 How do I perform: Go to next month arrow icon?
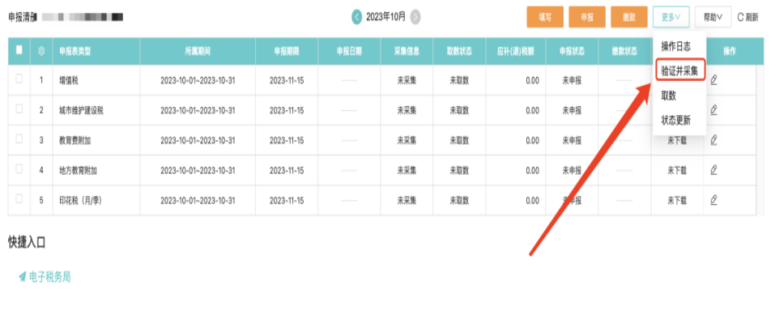[x=415, y=17]
